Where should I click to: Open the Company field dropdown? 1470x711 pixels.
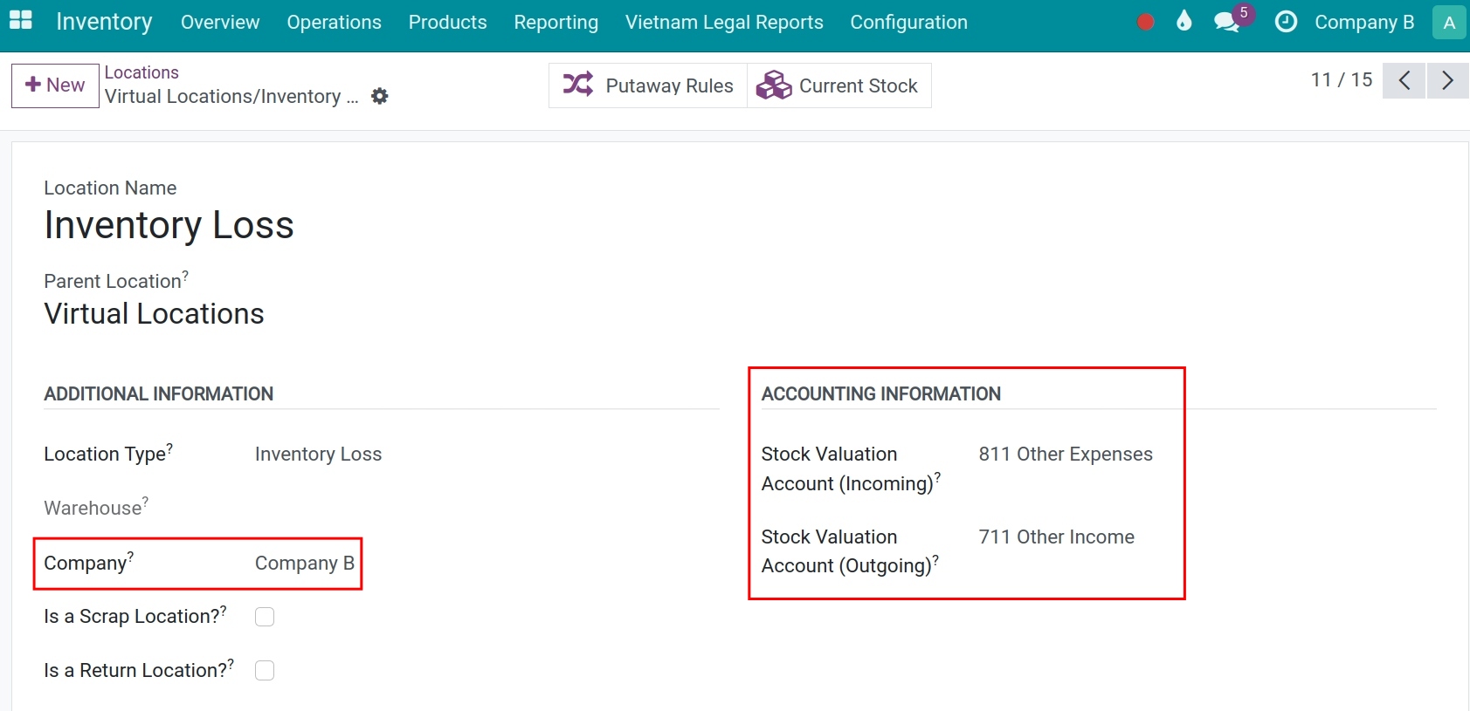[304, 564]
